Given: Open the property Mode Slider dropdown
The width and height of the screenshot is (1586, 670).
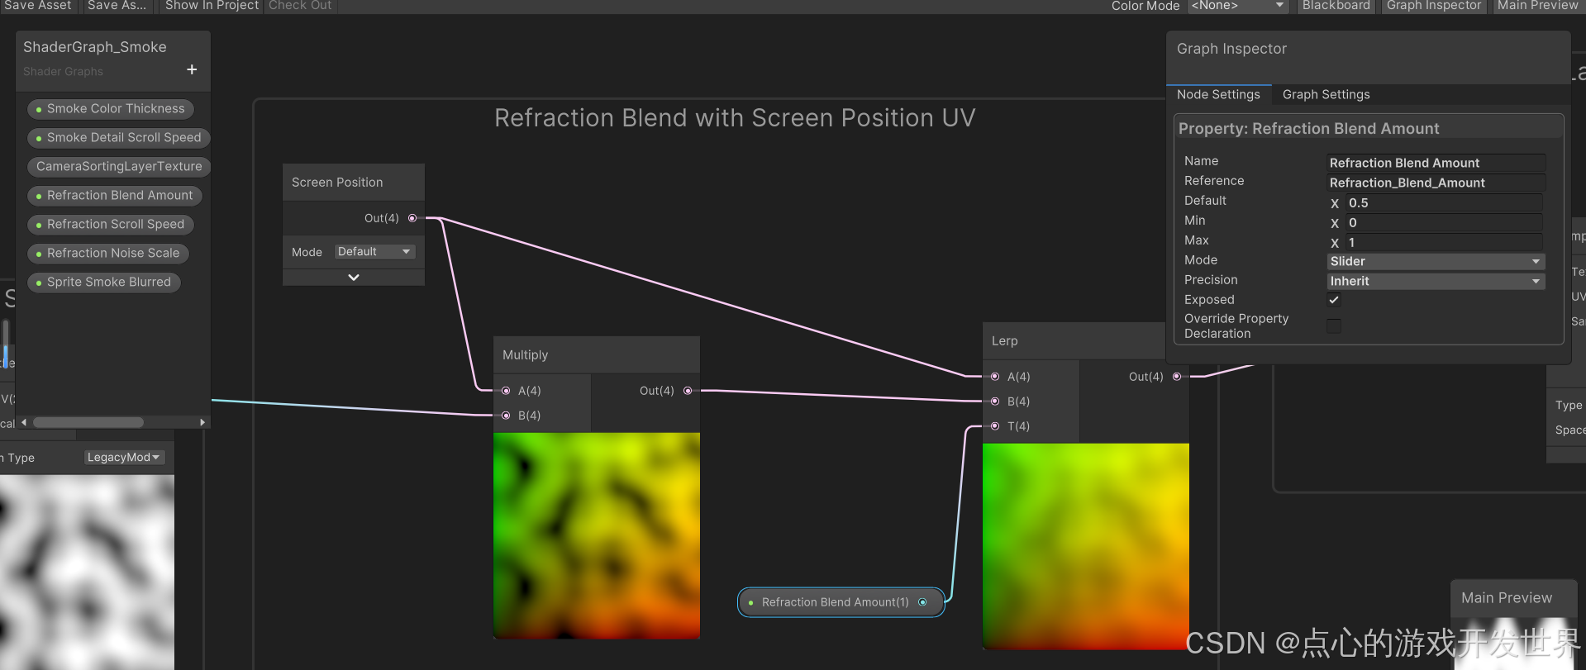Looking at the screenshot, I should click(x=1435, y=262).
